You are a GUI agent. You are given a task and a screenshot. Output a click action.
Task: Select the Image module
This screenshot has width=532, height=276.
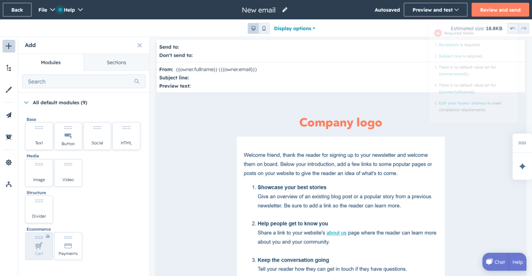(x=39, y=173)
